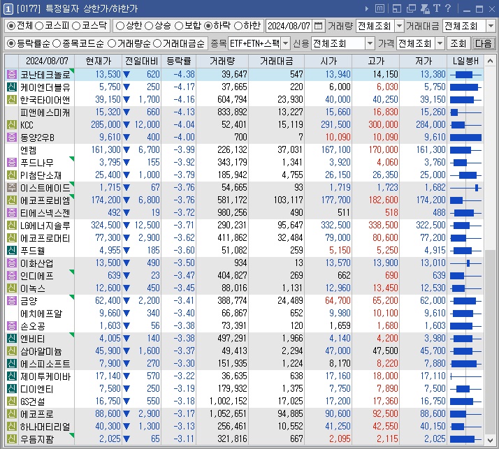Click the 증 badge beside 이화산업
Viewport: 499px width, 449px height.
[12, 263]
